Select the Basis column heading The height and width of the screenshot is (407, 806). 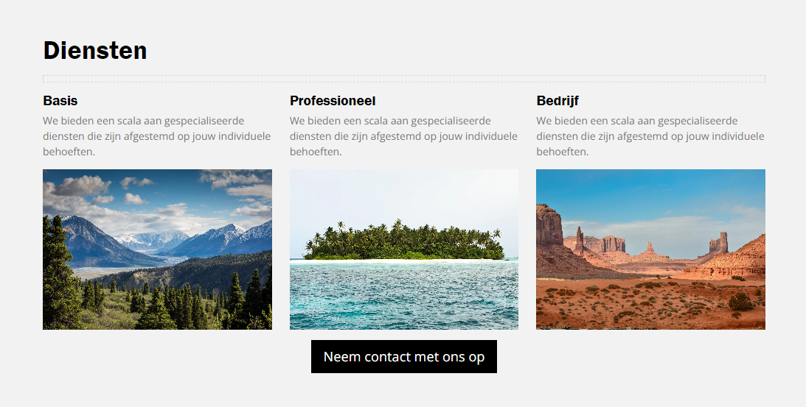[x=60, y=101]
